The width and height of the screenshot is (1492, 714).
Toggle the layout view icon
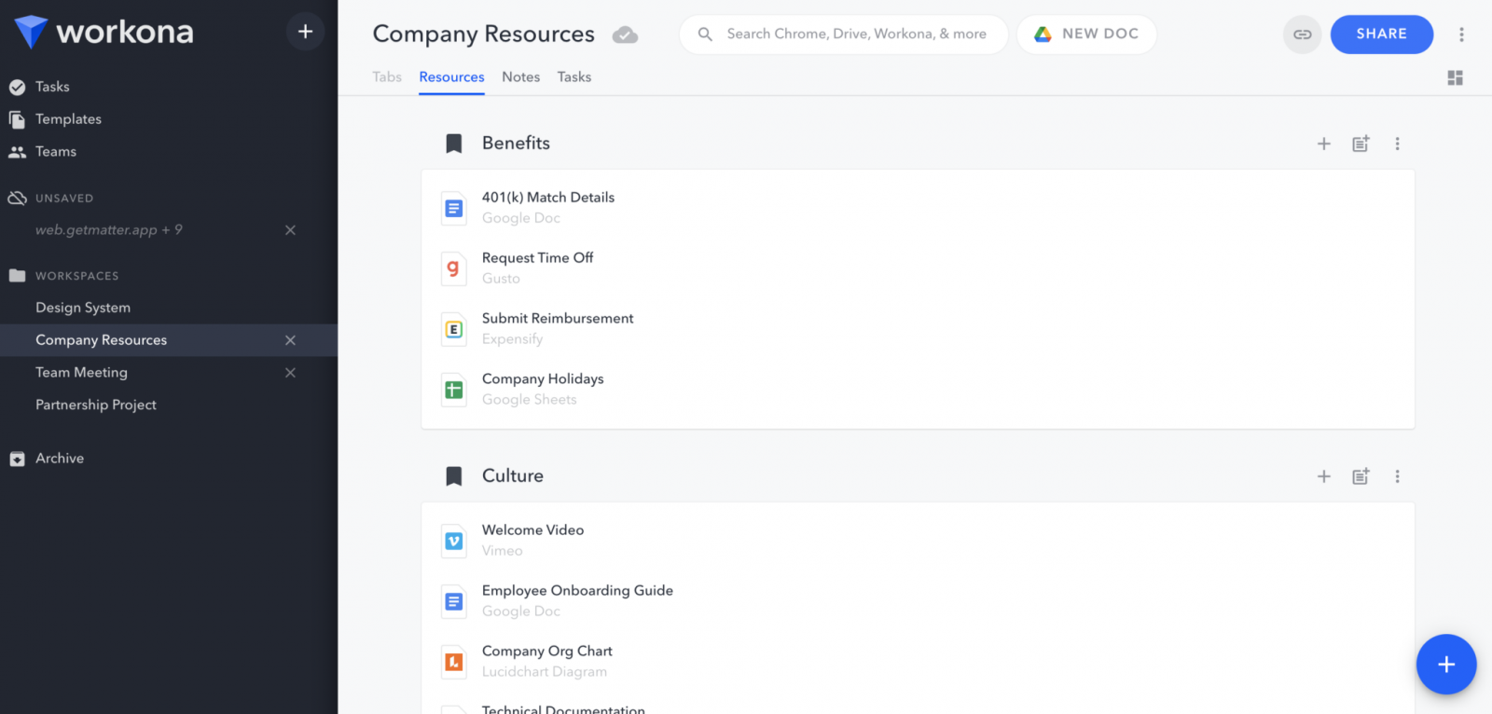1455,77
